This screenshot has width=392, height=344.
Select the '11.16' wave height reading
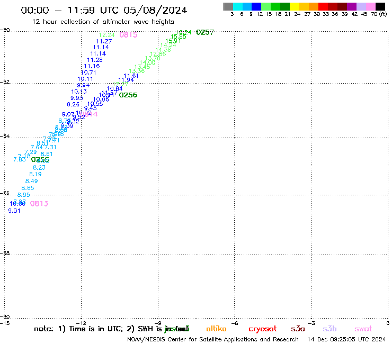(x=92, y=67)
